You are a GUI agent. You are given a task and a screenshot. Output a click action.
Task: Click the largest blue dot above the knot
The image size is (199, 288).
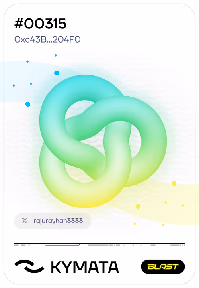point(57,73)
